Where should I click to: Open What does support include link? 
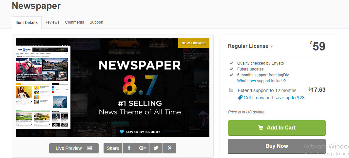coord(261,81)
